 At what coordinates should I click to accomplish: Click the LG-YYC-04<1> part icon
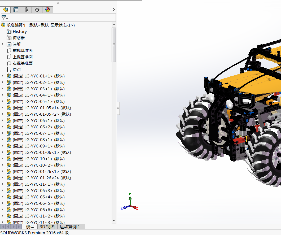tap(9, 95)
